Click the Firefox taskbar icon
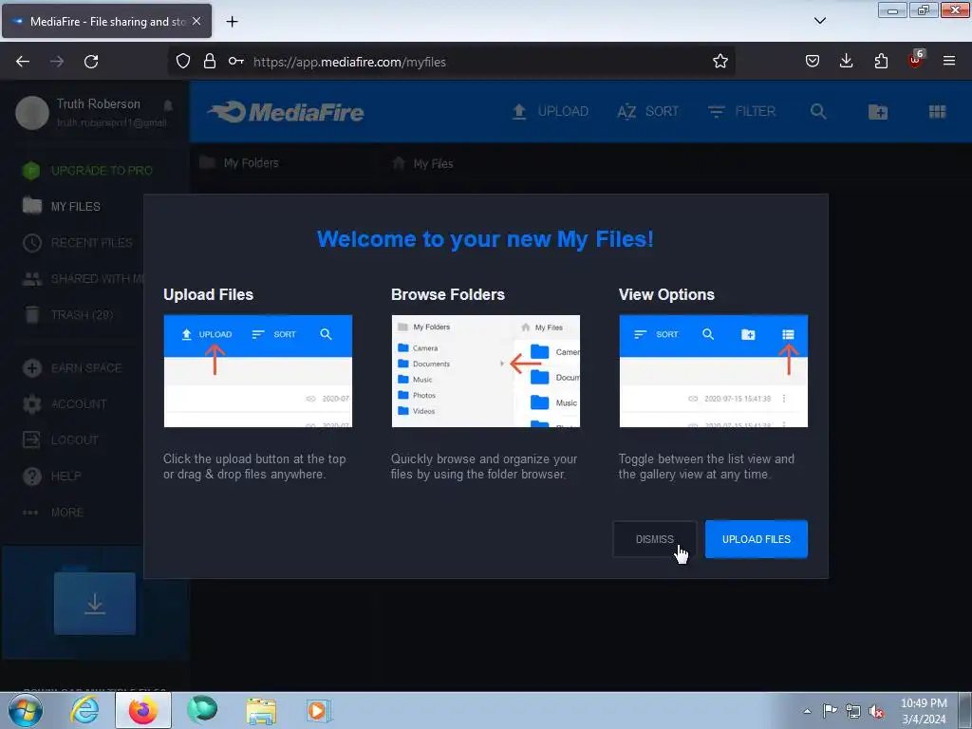Image resolution: width=972 pixels, height=729 pixels. 143,710
